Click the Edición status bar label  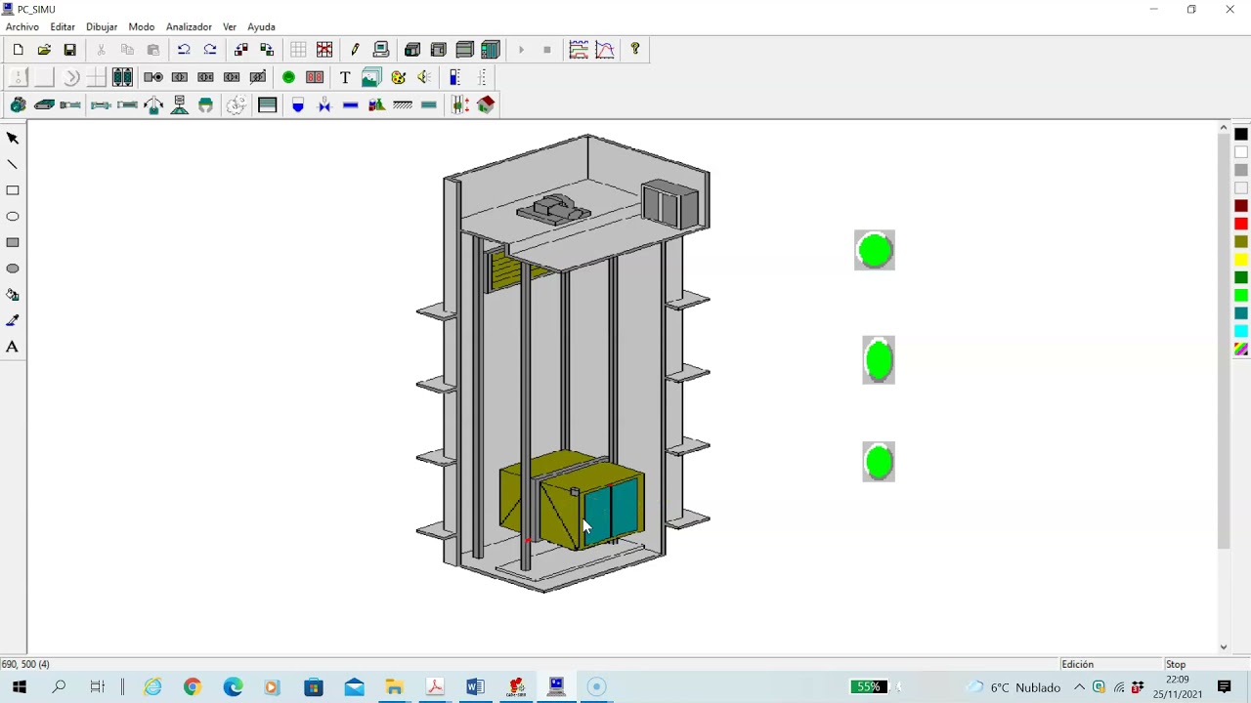(1077, 664)
